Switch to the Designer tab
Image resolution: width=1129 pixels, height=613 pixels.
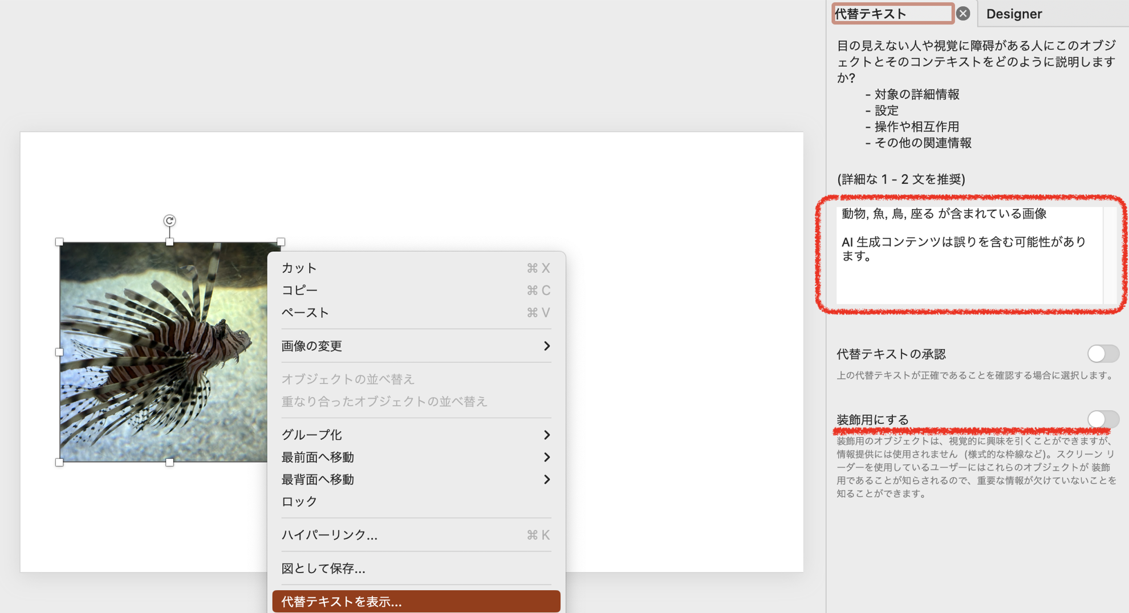[1014, 14]
